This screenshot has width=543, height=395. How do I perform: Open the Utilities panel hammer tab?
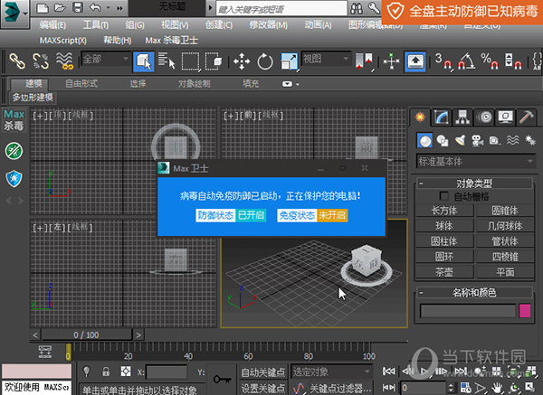click(x=527, y=118)
